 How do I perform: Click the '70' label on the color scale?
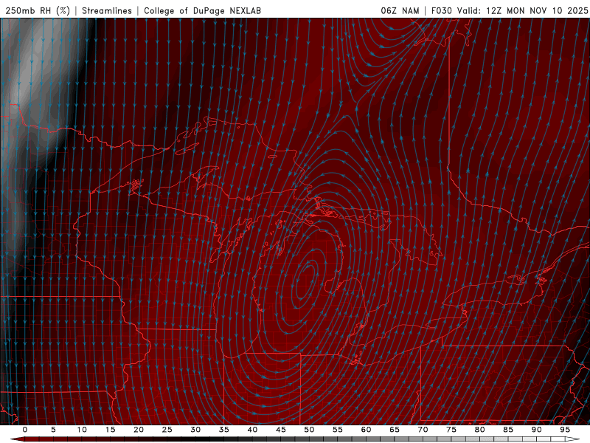(x=423, y=430)
